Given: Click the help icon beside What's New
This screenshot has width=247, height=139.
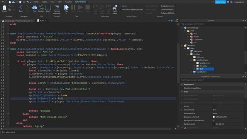Looking at the screenshot, I should pyautogui.click(x=228, y=2).
